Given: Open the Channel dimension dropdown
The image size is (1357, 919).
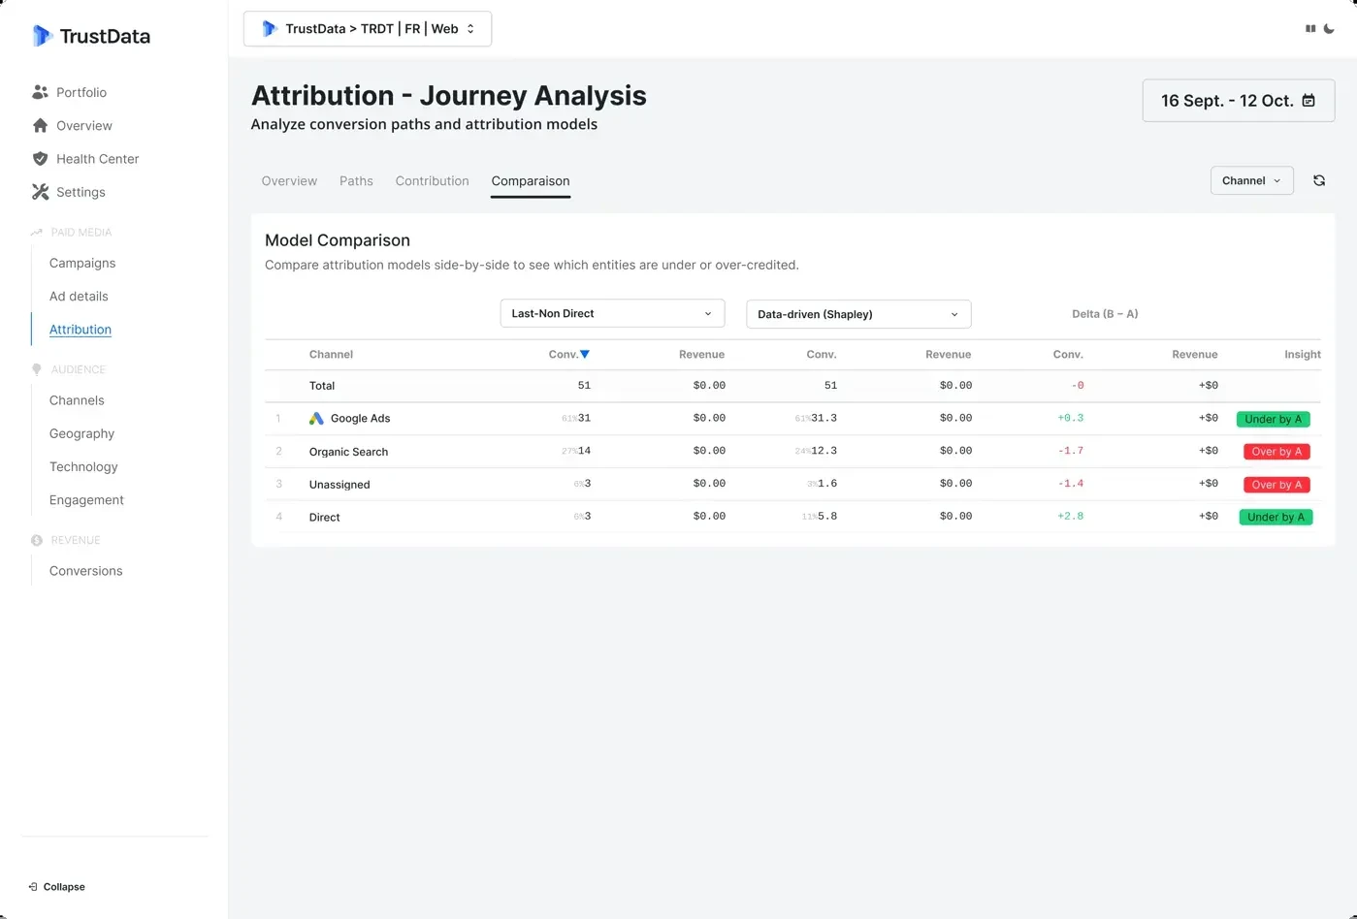Looking at the screenshot, I should coord(1251,180).
